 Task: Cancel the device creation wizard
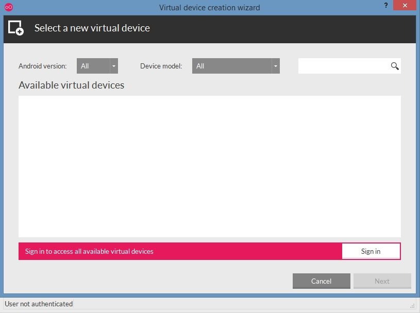[x=322, y=281]
